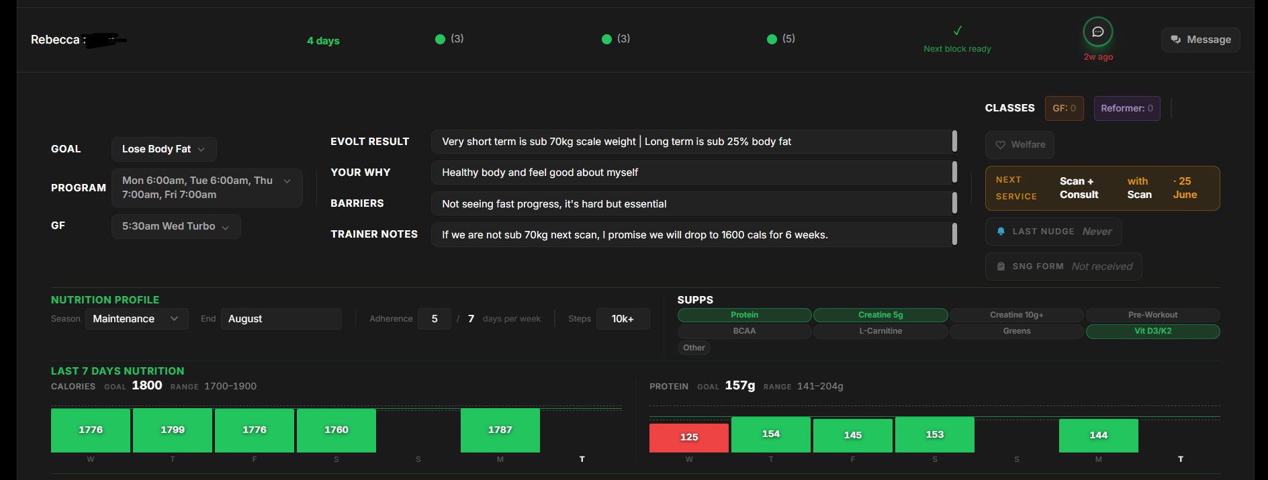Click the Barriers text field
Image resolution: width=1268 pixels, height=480 pixels.
pos(694,203)
